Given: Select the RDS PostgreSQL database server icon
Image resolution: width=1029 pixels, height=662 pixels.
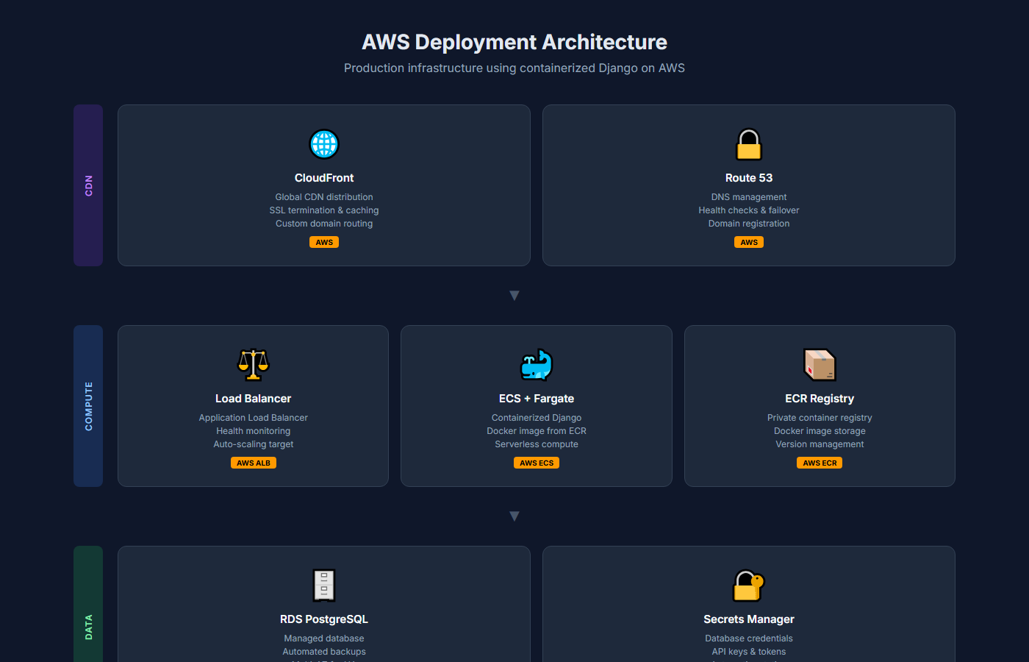Looking at the screenshot, I should point(324,586).
